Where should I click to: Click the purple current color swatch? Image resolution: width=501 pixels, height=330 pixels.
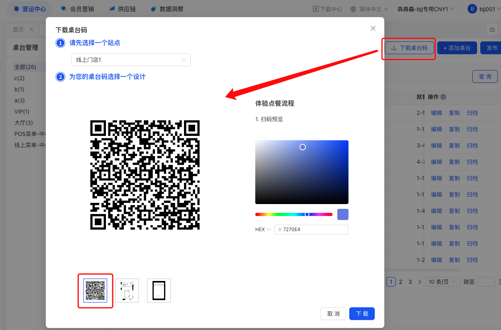click(x=343, y=214)
